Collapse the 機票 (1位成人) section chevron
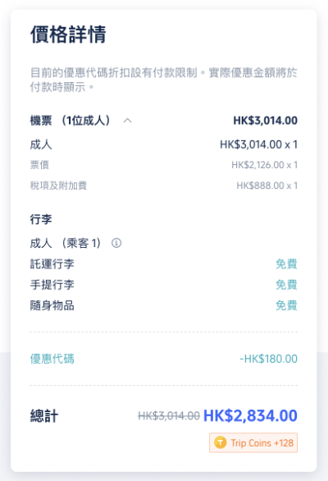This screenshot has width=328, height=481. click(128, 121)
